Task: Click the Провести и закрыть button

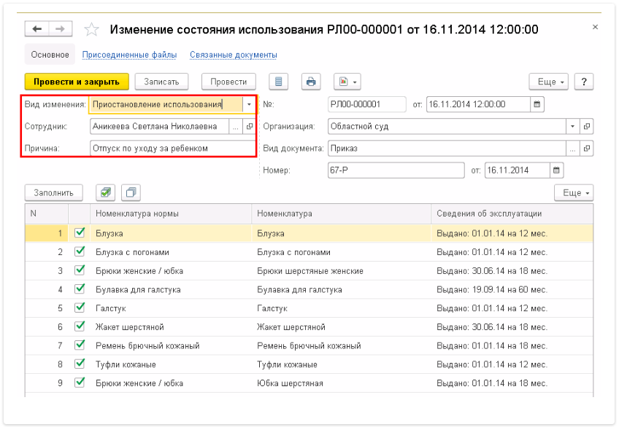Action: [77, 82]
